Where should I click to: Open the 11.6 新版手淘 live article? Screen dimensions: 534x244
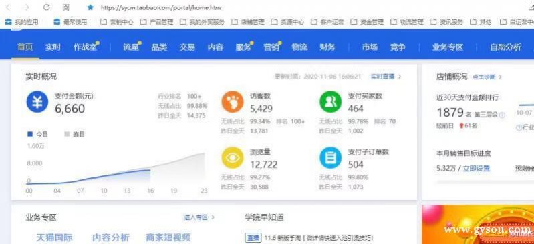(x=319, y=237)
